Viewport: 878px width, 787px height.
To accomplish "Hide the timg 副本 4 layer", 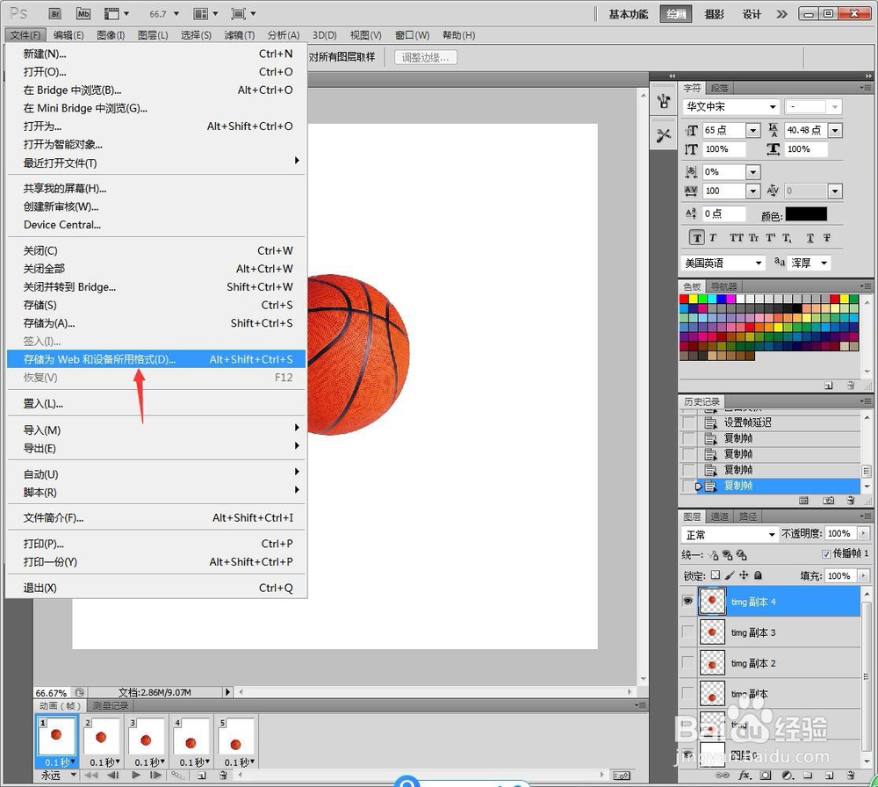I will (x=687, y=601).
